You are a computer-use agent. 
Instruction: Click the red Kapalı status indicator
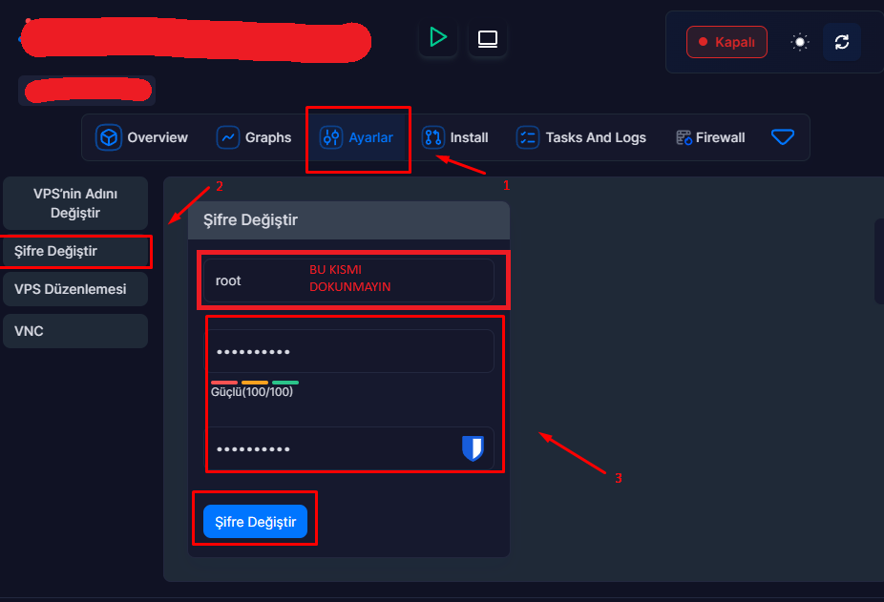point(726,42)
